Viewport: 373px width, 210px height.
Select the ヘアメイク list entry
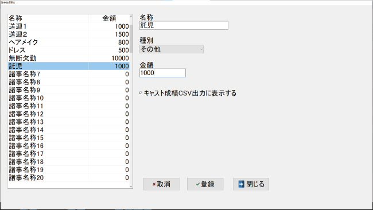(69, 42)
